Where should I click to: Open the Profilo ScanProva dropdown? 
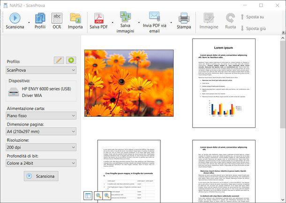pos(41,70)
